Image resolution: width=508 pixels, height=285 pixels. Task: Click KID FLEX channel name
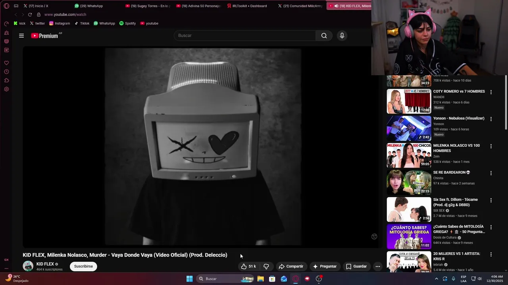coord(45,264)
